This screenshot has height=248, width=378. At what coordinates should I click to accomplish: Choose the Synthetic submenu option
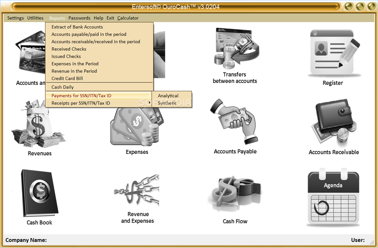pos(172,103)
